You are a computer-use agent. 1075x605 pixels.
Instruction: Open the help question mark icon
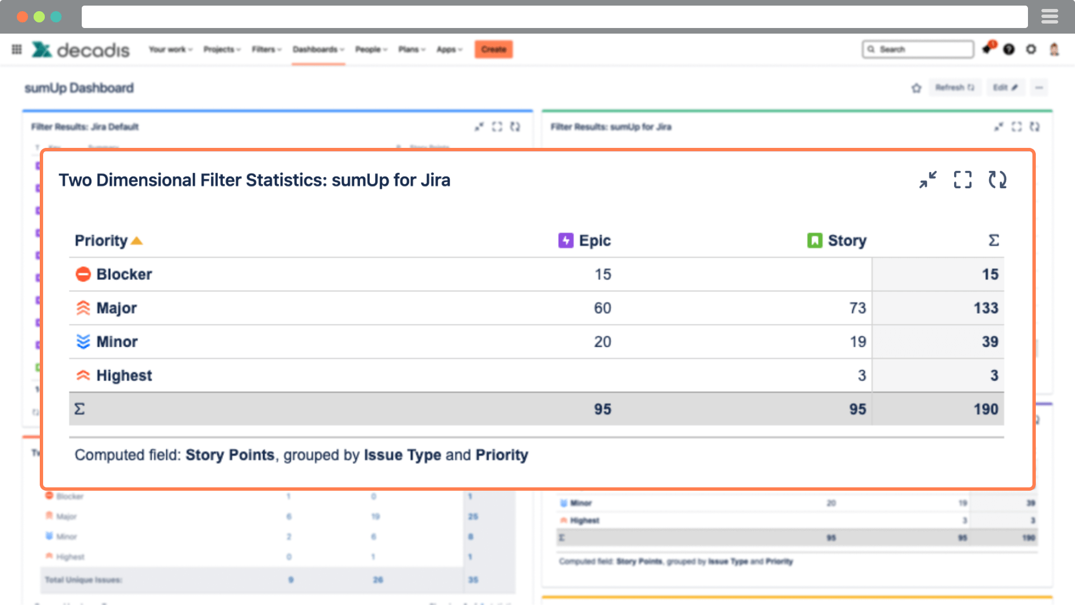coord(1009,49)
